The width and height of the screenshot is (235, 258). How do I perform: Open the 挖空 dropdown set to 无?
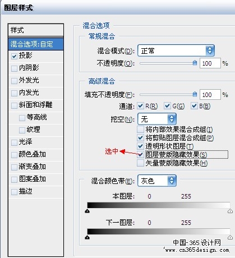(157, 119)
